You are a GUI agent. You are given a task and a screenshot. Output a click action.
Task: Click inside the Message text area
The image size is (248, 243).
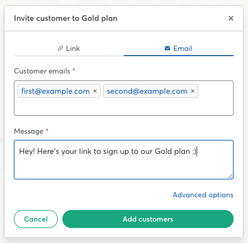click(124, 160)
